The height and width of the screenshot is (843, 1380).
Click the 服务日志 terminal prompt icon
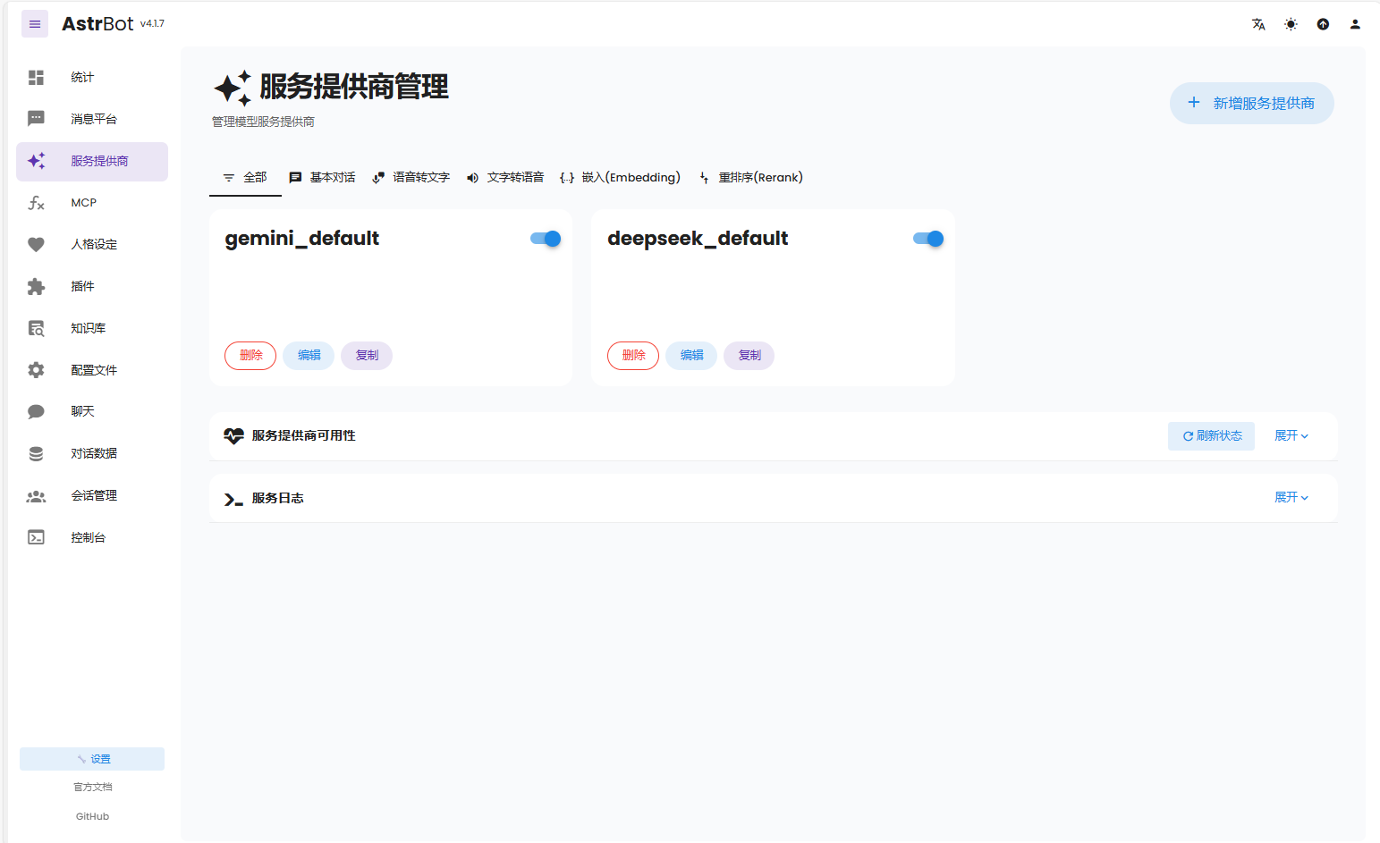pos(233,500)
